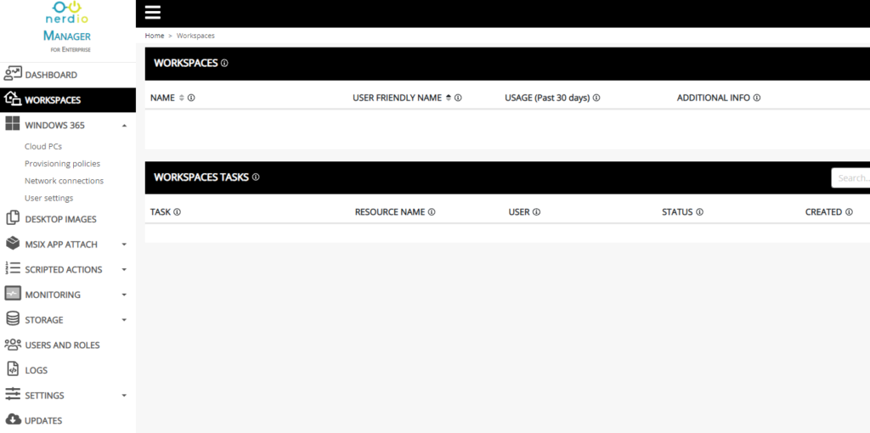Click info icon beside USER FRIENDLY NAME
Image resolution: width=870 pixels, height=433 pixels.
coord(458,98)
